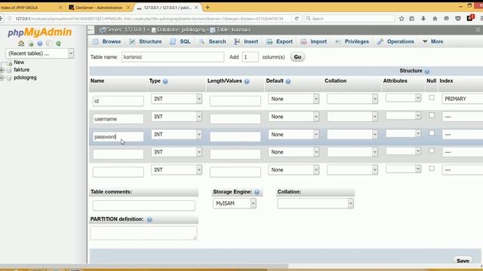Open phpMyAdmin documentation question-mark icon in sidebar
This screenshot has height=271, width=483.
pos(40,44)
